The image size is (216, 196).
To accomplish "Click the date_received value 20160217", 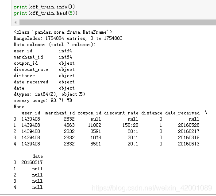I will pyautogui.click(x=189, y=131).
